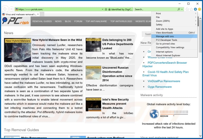
Task: Open REMOVAL GUIDES navigation item
Action: click(42, 21)
